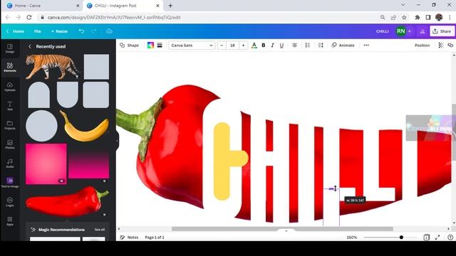
Task: Open the Text panel in sidebar
Action: pos(10,106)
